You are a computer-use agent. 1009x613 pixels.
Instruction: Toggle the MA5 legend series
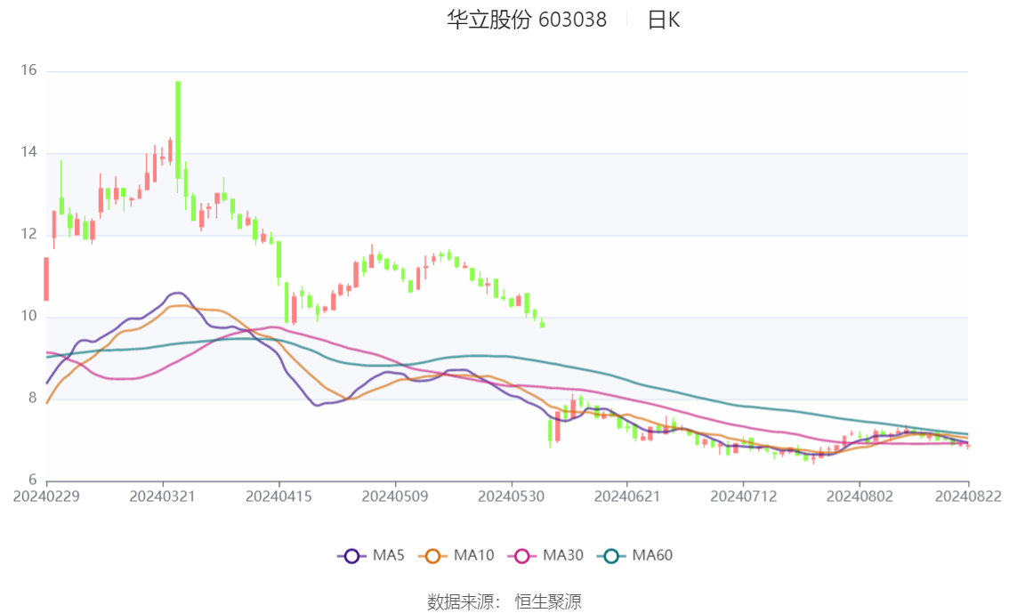pyautogui.click(x=371, y=556)
